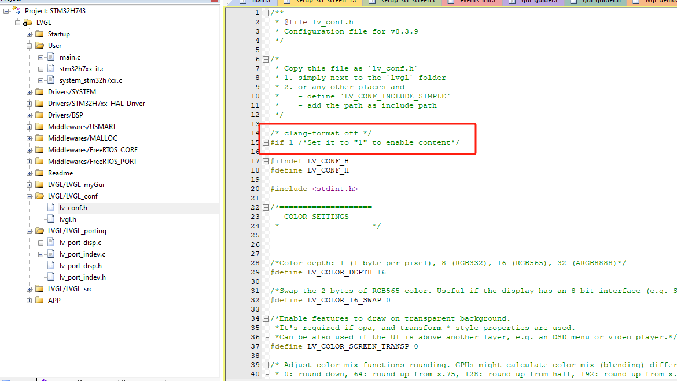Click the main.c file icon
Image resolution: width=677 pixels, height=381 pixels.
[51, 57]
